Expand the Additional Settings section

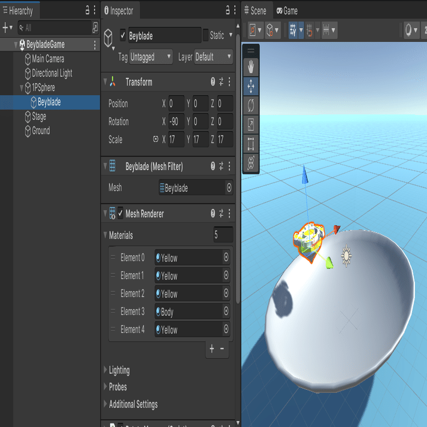click(x=105, y=404)
